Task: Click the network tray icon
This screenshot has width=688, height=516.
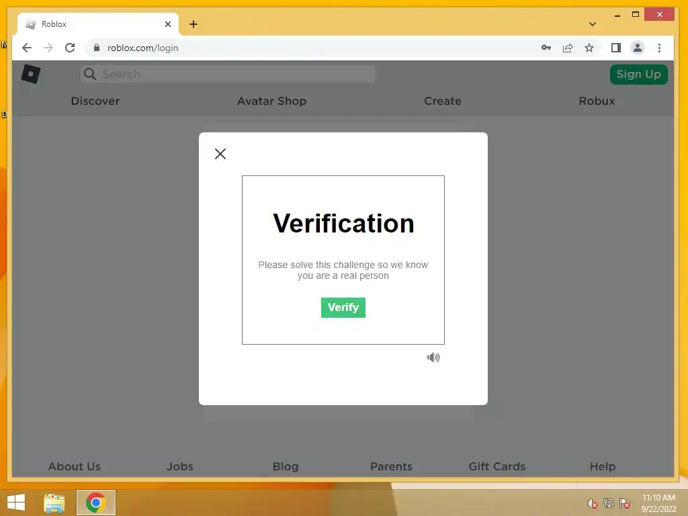Action: coord(609,503)
